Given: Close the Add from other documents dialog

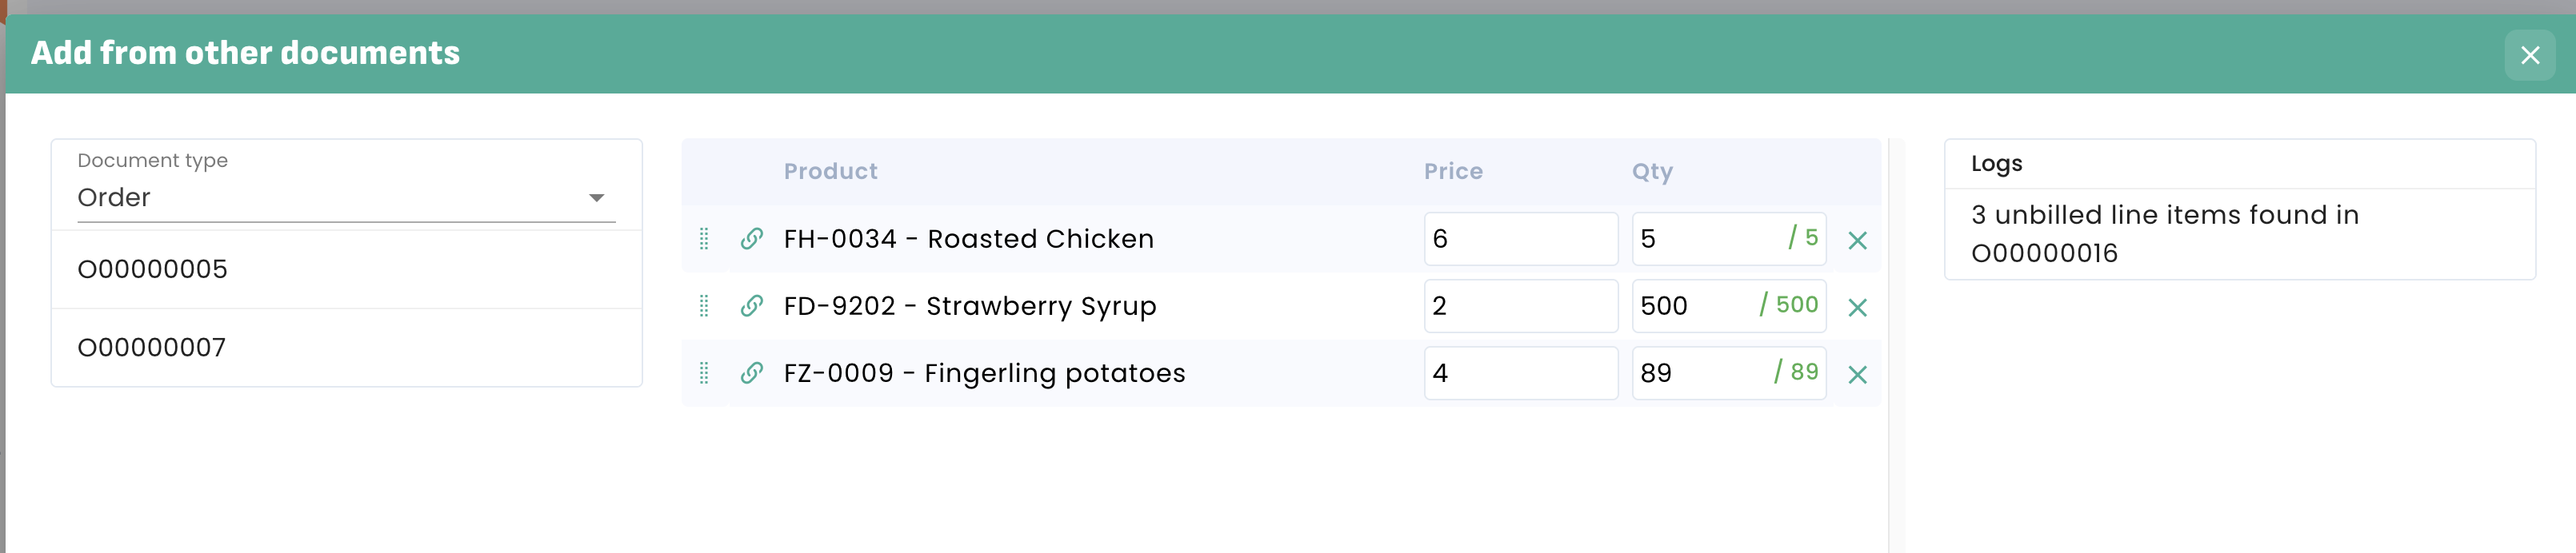Looking at the screenshot, I should coord(2529,55).
